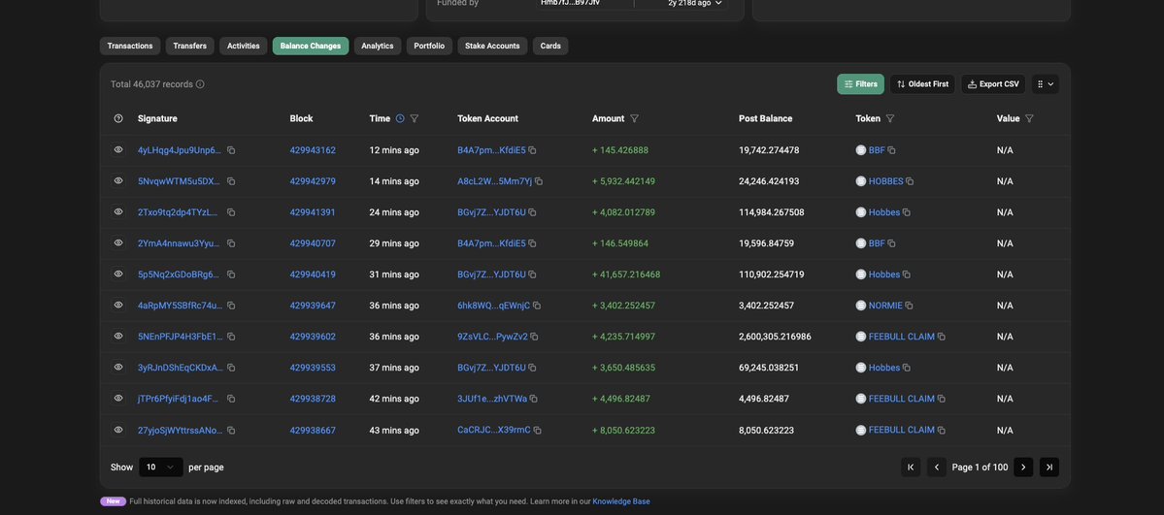Toggle eye icon for 5NEnPFJP4H3FbE1 row

118,337
